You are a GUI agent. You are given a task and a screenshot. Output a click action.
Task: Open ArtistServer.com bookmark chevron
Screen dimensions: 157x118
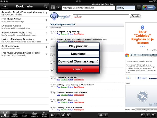tap(47, 47)
